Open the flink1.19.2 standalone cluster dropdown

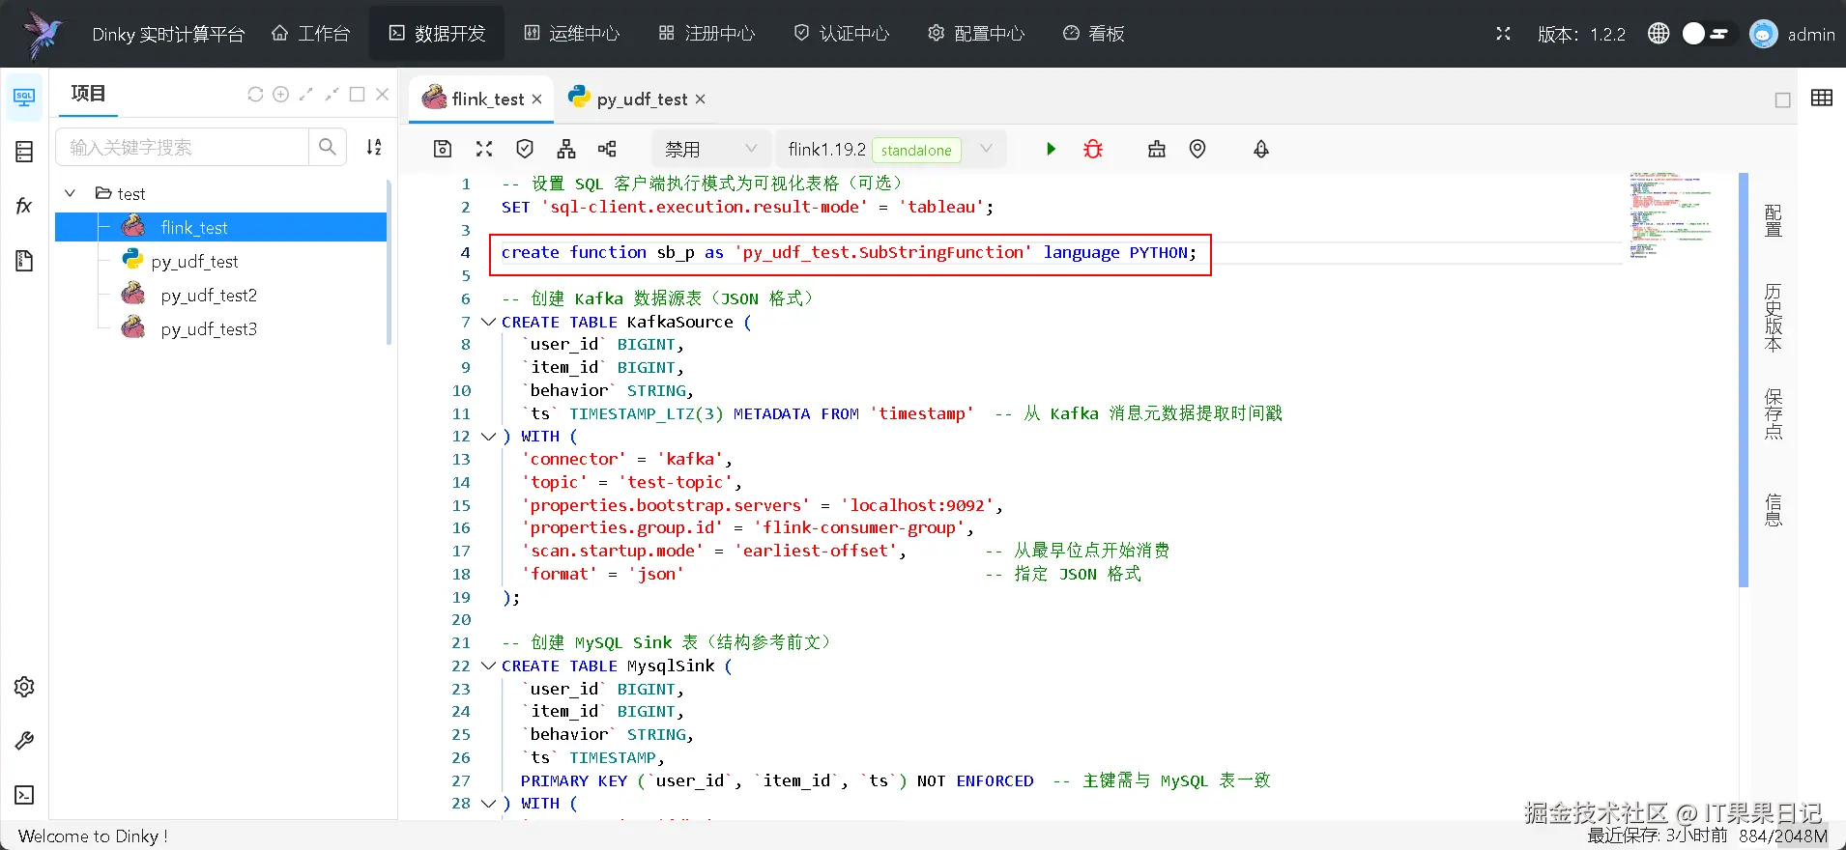coord(891,149)
